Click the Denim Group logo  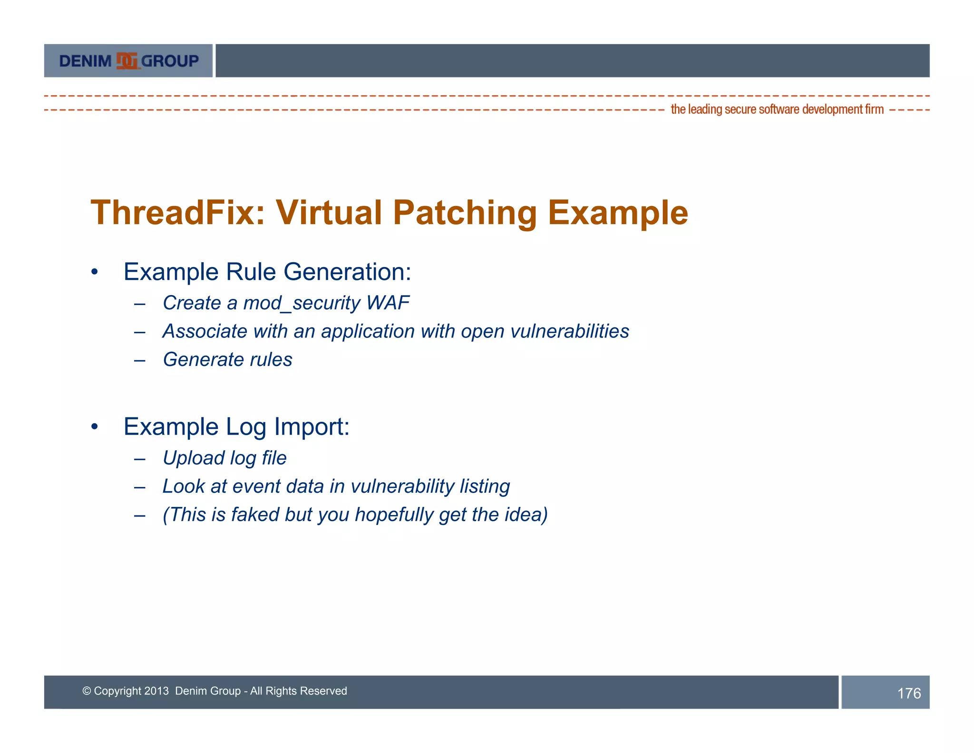[128, 61]
